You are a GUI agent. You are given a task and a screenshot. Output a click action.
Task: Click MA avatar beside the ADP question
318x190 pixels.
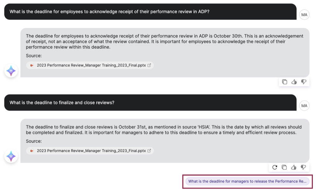(304, 15)
